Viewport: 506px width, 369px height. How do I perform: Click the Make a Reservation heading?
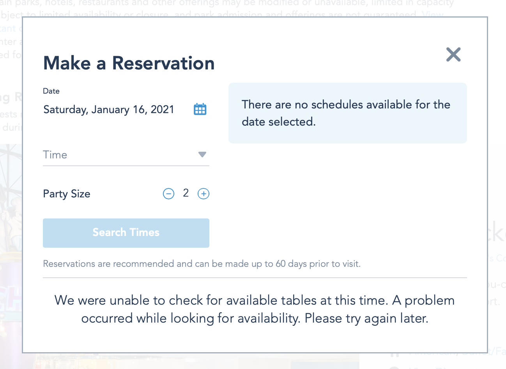pyautogui.click(x=129, y=63)
